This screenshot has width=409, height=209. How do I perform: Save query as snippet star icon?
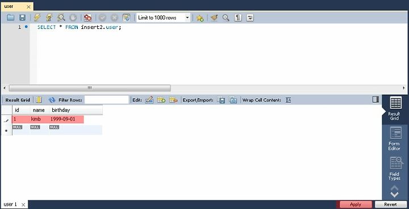pos(200,18)
